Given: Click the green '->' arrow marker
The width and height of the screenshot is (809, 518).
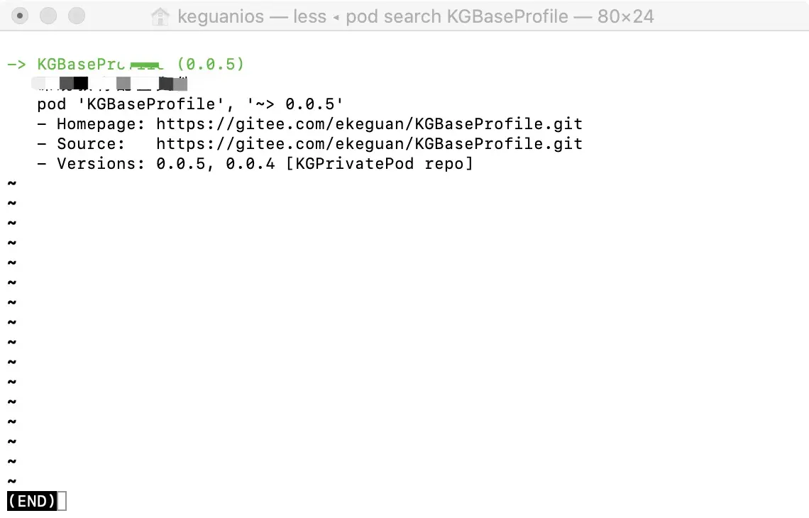Looking at the screenshot, I should pyautogui.click(x=17, y=65).
